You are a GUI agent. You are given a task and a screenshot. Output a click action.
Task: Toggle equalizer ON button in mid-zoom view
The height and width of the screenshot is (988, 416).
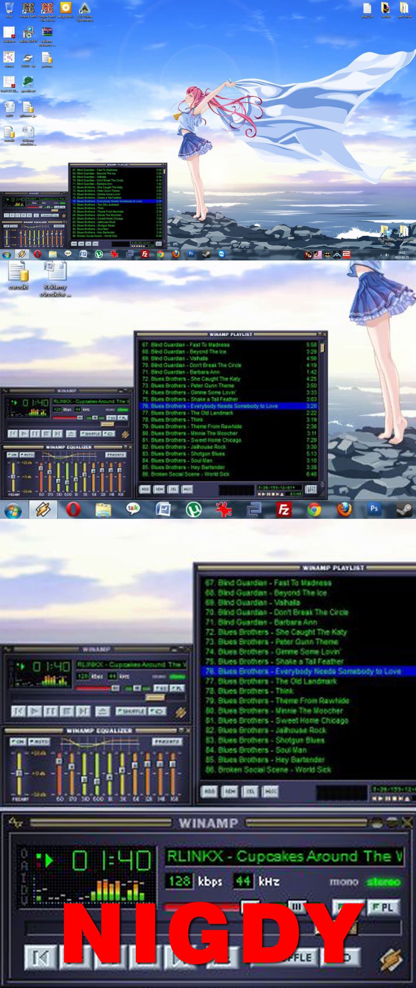pyautogui.click(x=12, y=454)
